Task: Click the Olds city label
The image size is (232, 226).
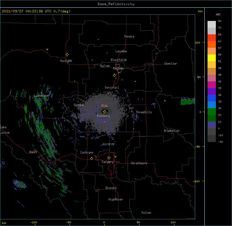Action: pos(104,106)
